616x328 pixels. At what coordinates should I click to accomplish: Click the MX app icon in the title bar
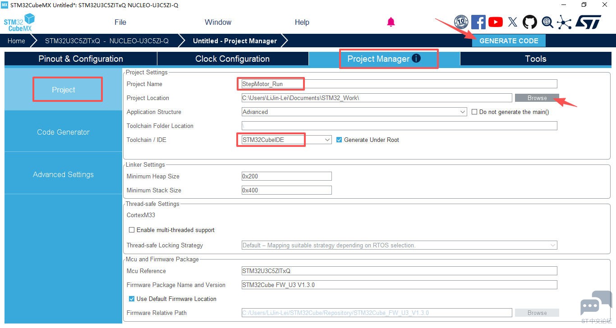(5, 5)
